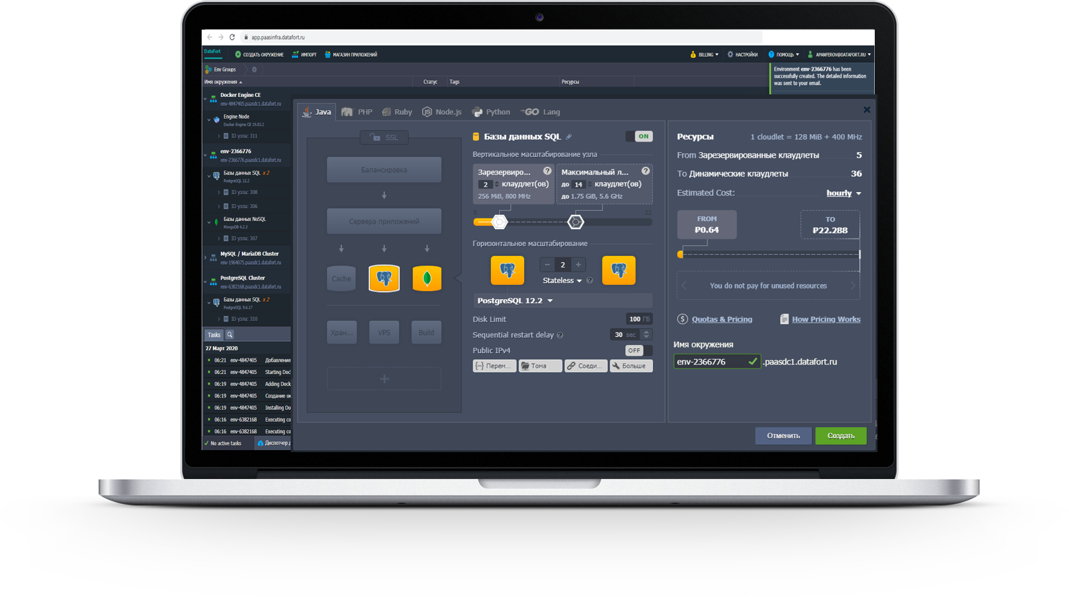Increase node count with the plus button
1069x597 pixels.
578,265
